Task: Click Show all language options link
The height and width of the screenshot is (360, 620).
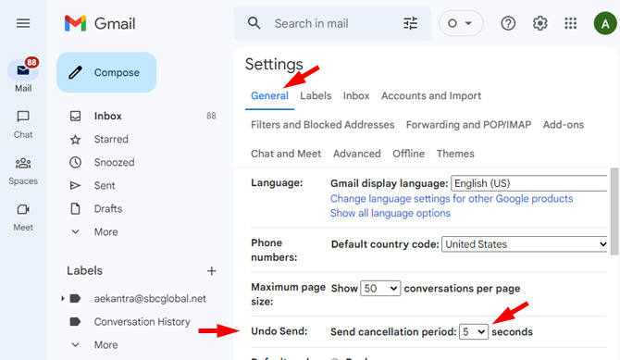Action: (391, 213)
